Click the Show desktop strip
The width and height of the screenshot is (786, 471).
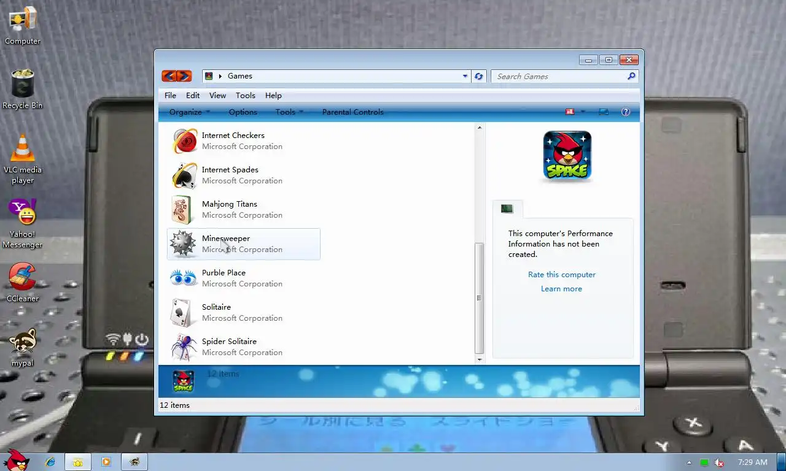782,462
